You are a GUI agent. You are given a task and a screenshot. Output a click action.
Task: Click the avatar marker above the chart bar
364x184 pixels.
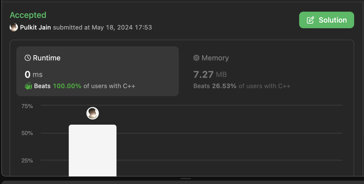click(x=92, y=113)
